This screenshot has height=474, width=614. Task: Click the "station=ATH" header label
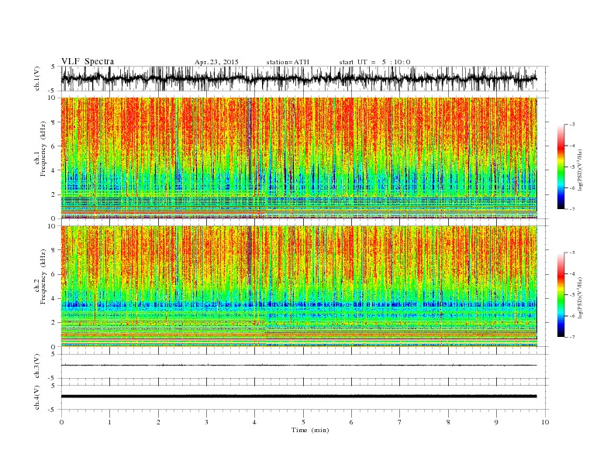click(x=288, y=62)
